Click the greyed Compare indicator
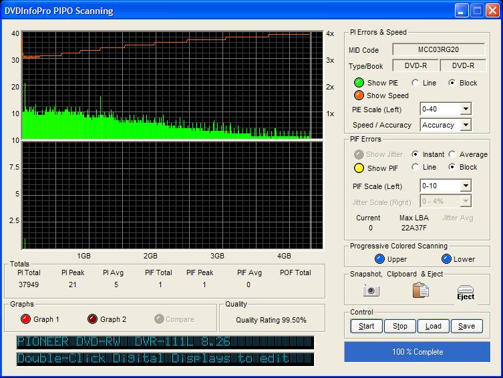 click(x=159, y=319)
